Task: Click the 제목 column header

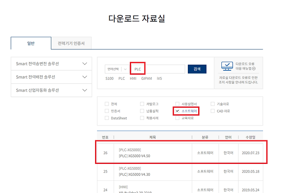Action: tap(152, 137)
